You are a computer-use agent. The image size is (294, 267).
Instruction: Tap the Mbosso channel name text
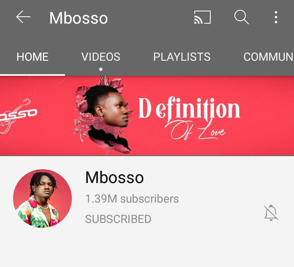[x=114, y=177]
